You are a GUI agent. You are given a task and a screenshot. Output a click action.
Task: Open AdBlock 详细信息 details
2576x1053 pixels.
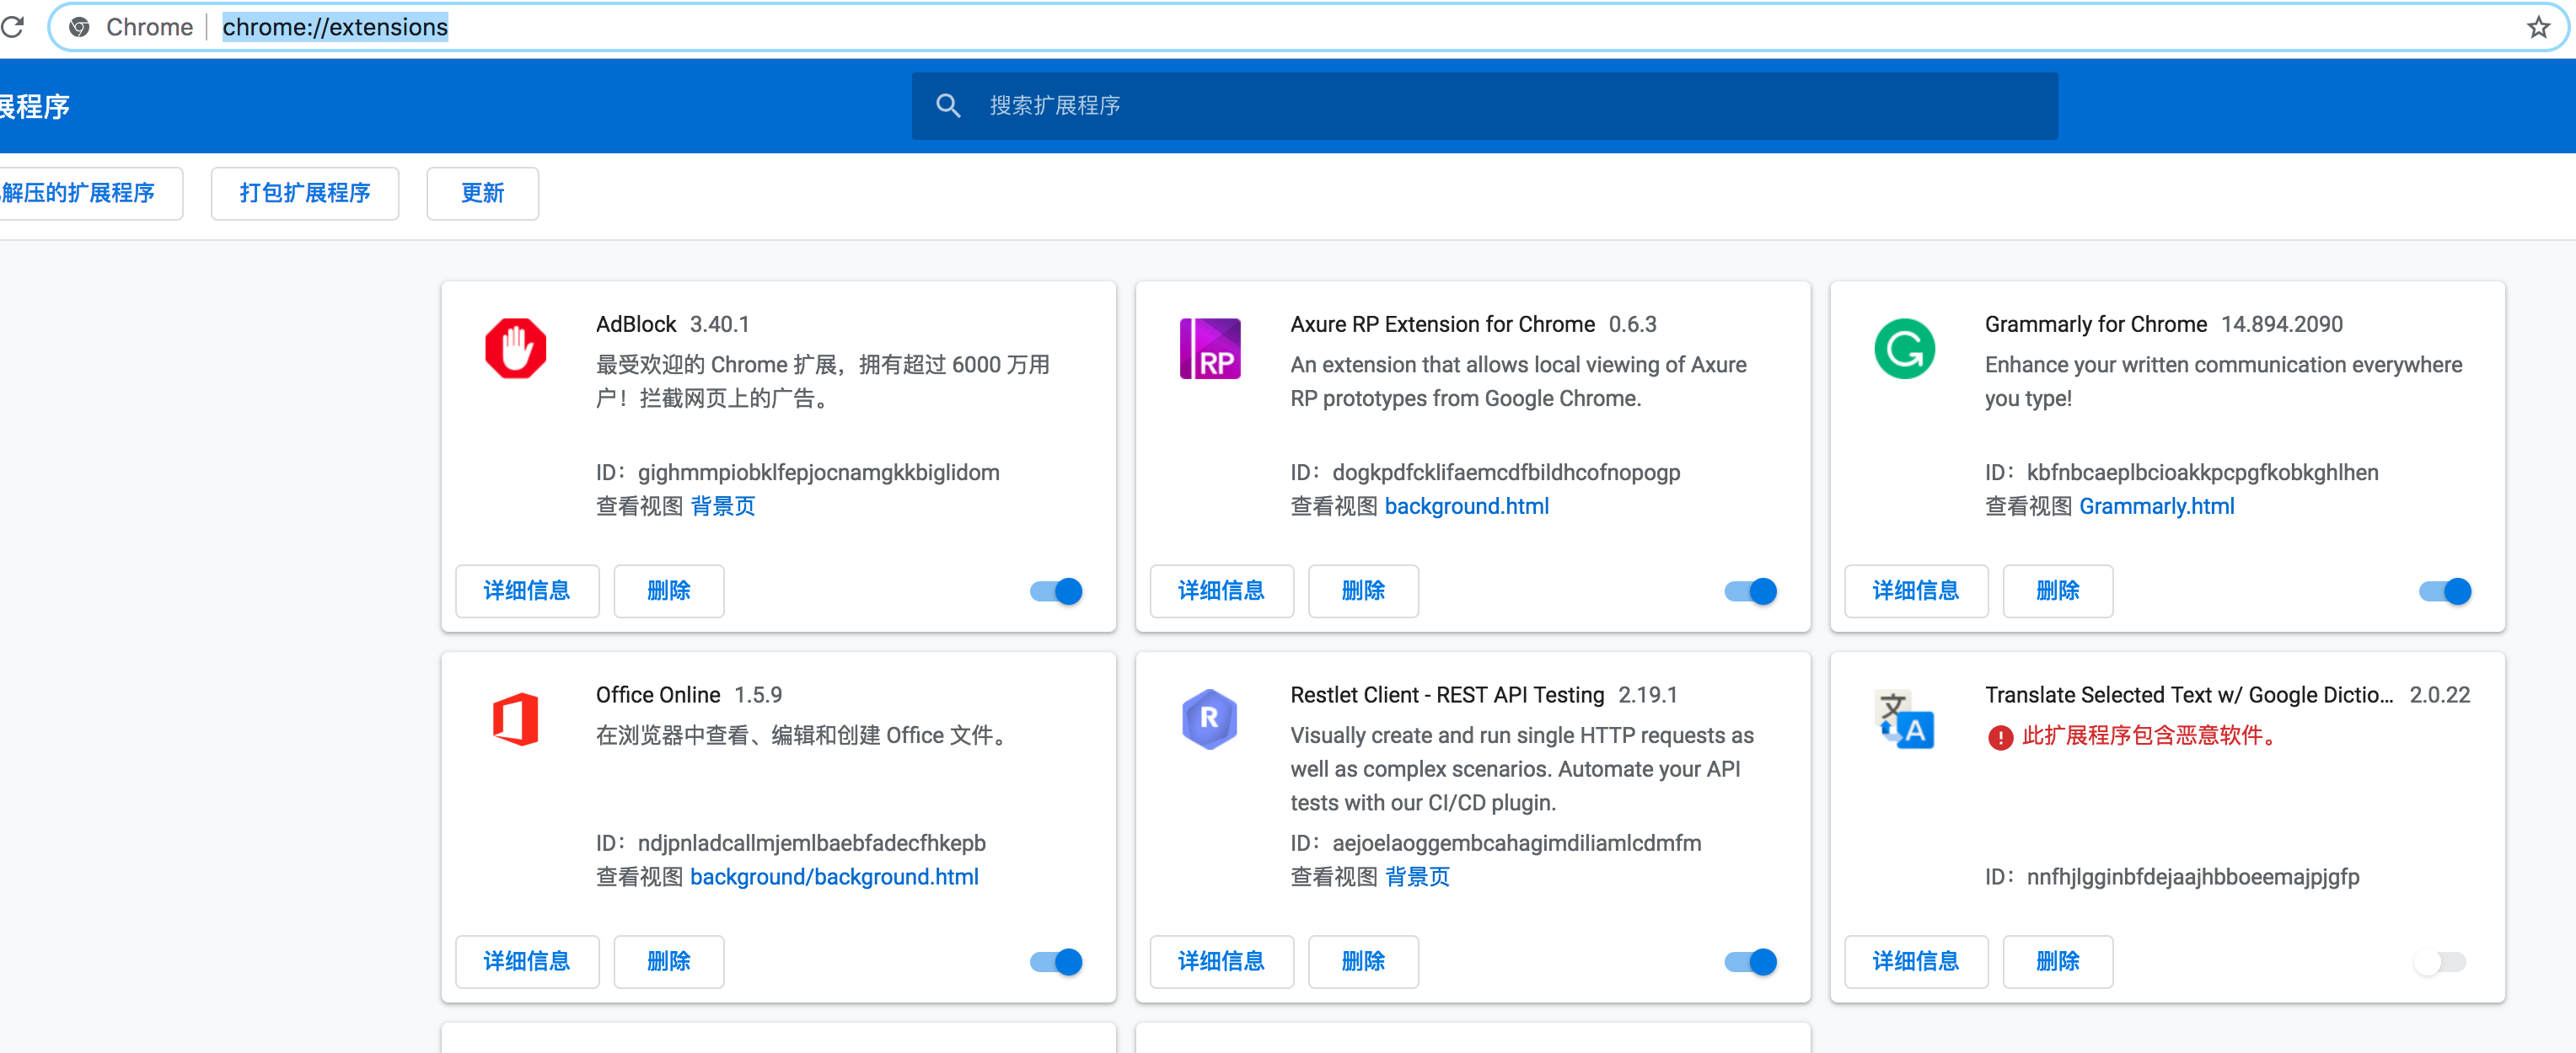pos(527,591)
